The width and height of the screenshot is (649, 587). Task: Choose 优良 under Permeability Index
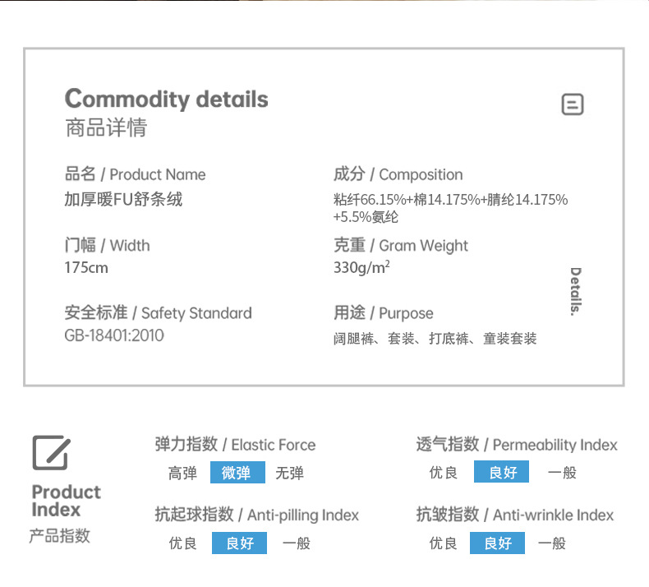pyautogui.click(x=444, y=472)
